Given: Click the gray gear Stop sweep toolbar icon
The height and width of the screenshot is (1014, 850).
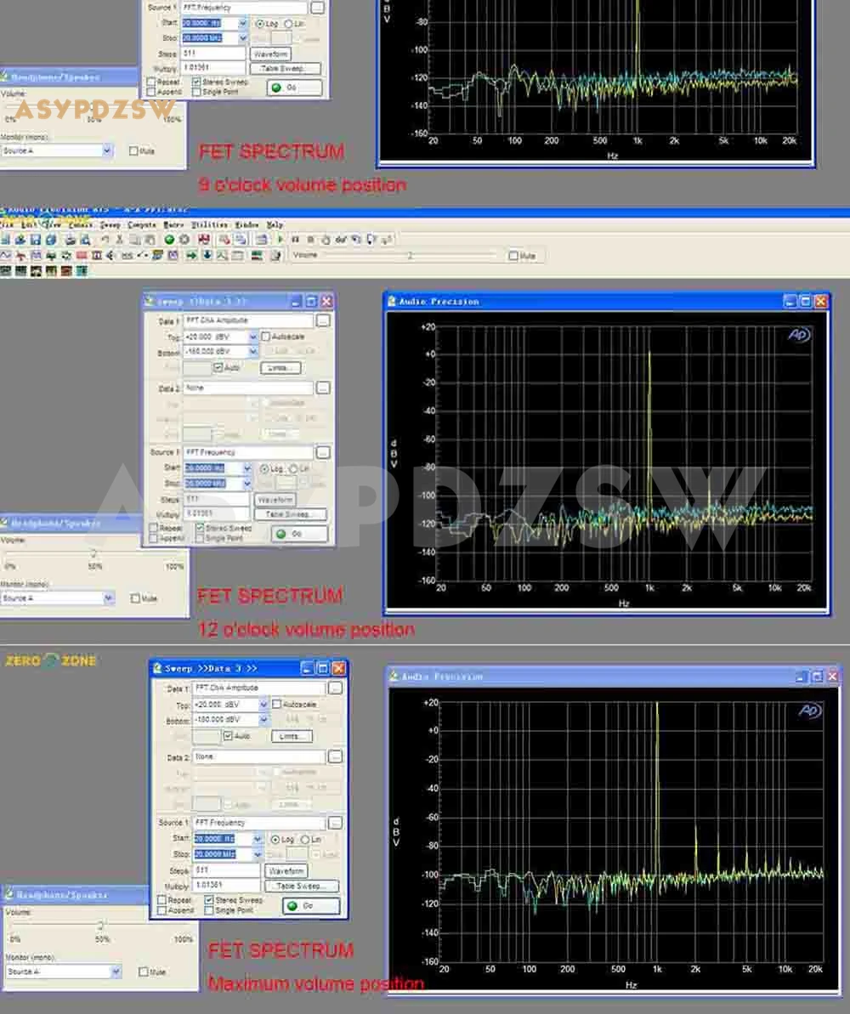Looking at the screenshot, I should [184, 240].
